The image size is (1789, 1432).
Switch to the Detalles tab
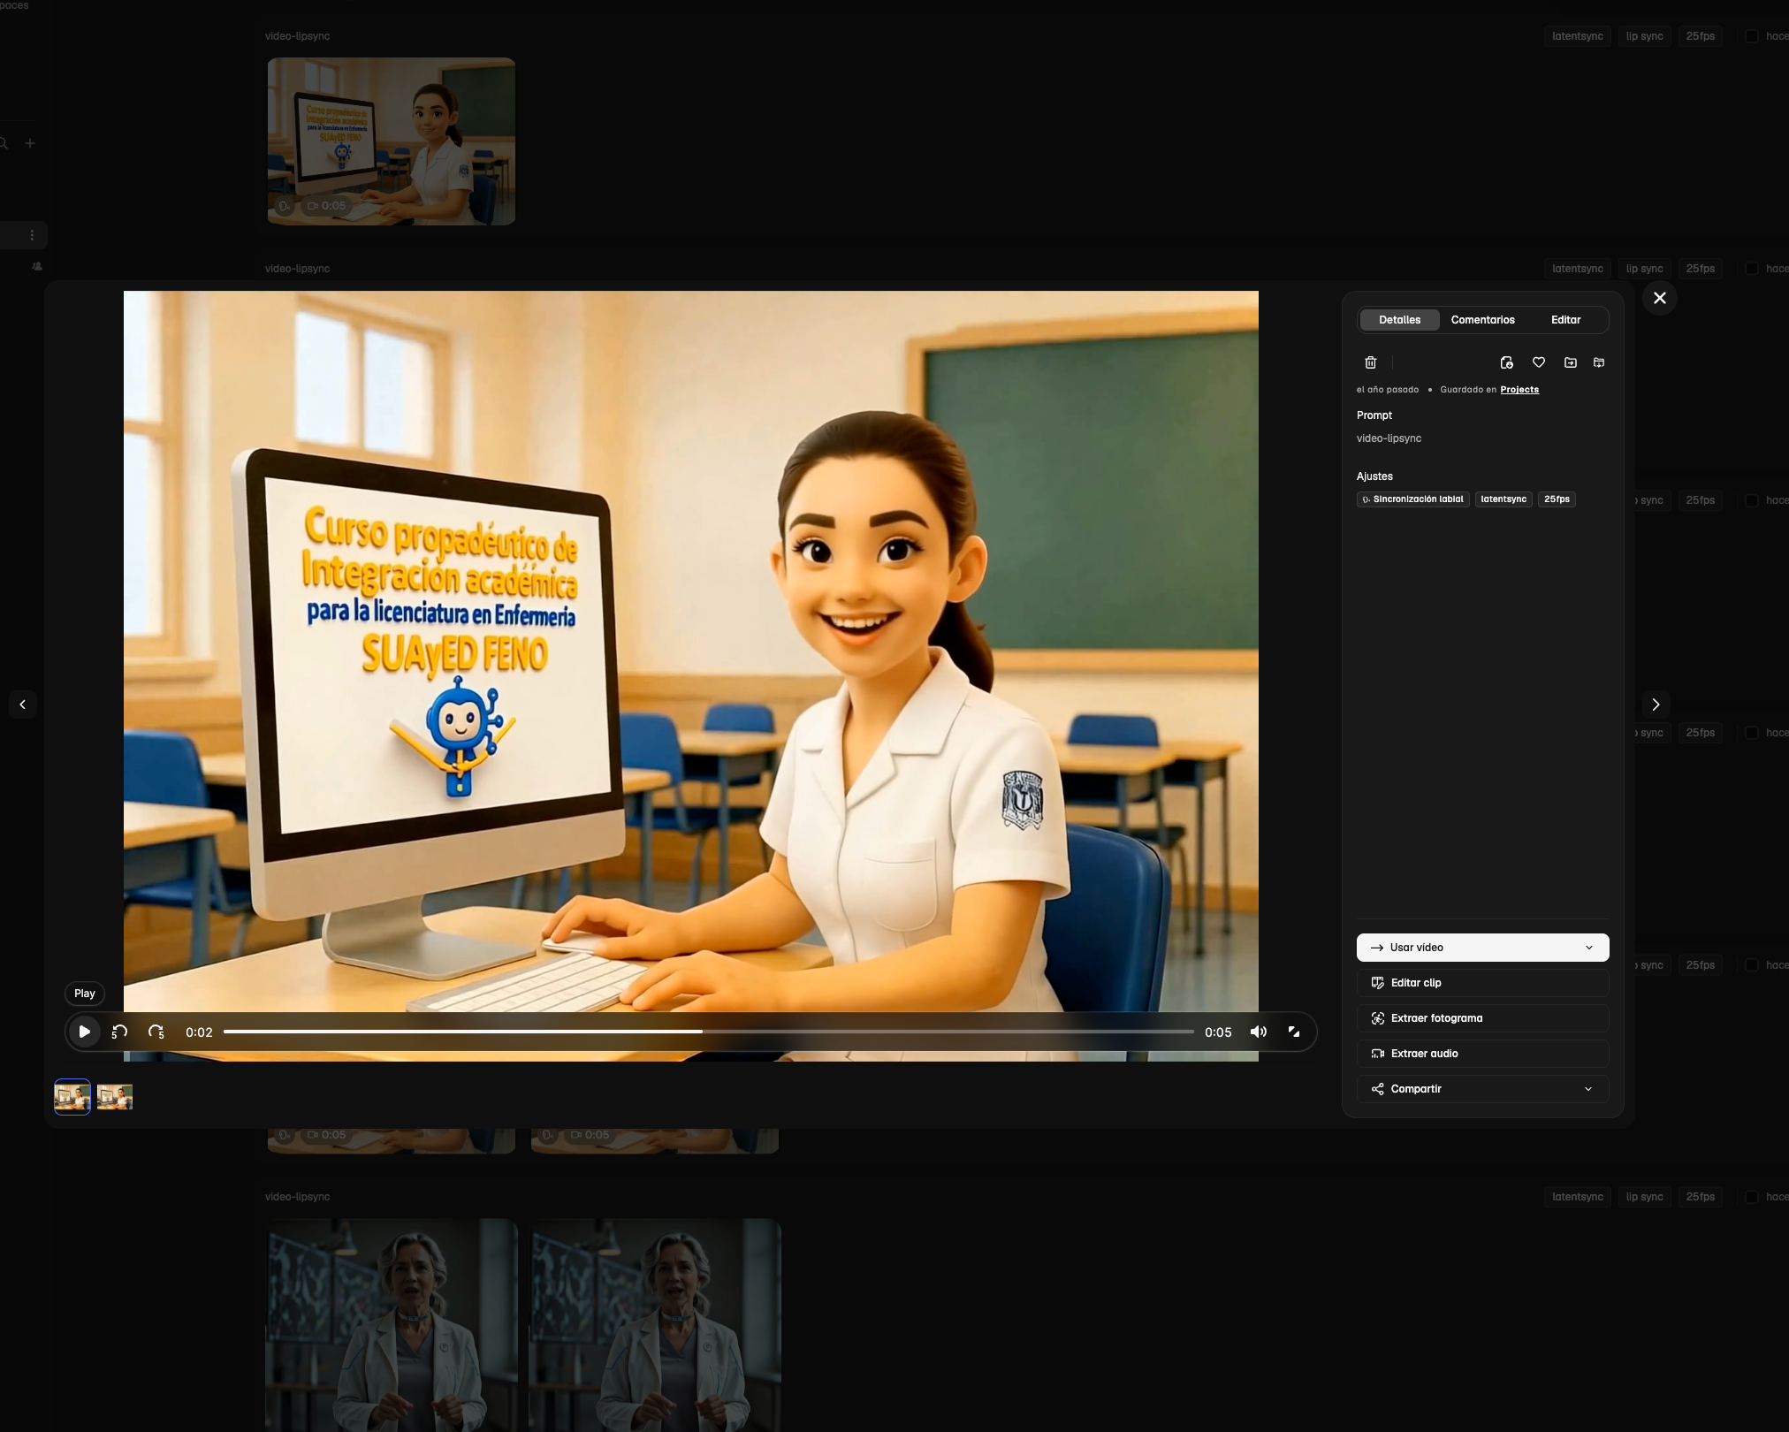coord(1400,320)
